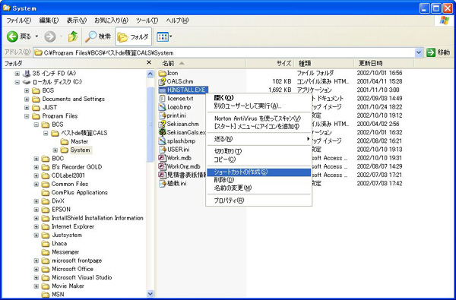Open the ファイル(F) menu
Image resolution: width=456 pixels, height=300 pixels.
19,21
